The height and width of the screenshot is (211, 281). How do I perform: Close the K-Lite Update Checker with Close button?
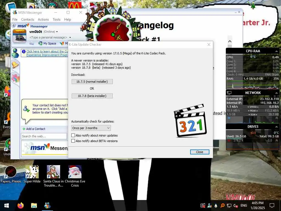(199, 152)
